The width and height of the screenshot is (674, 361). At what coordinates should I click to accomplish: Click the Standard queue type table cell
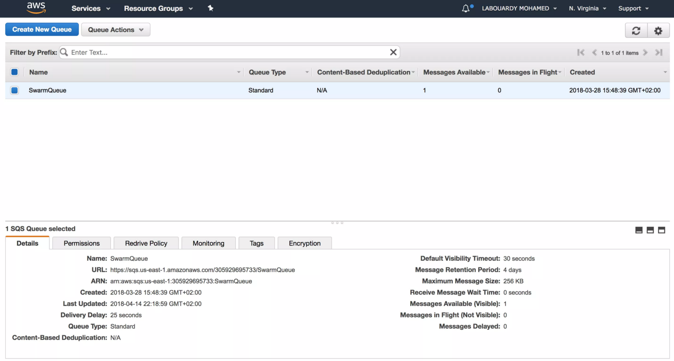261,90
